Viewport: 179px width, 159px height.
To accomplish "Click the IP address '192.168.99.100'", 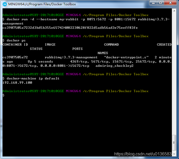I will coord(17,83).
